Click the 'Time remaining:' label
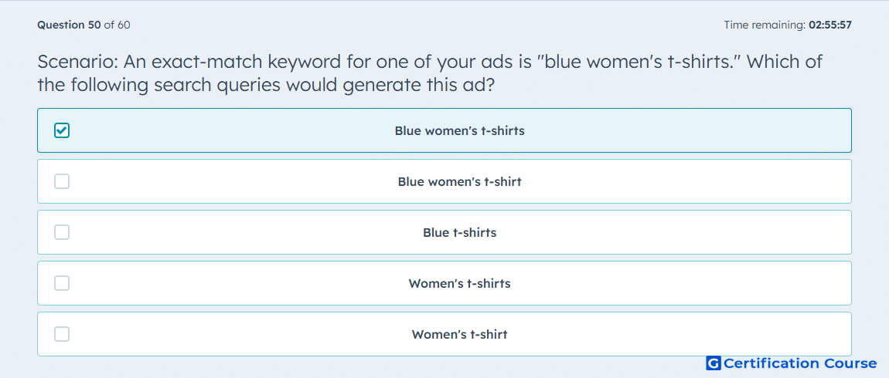The height and width of the screenshot is (378, 889). 765,25
